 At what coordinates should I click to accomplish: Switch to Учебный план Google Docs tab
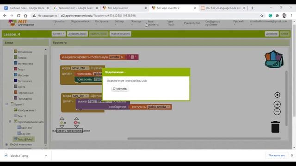coord(26,8)
